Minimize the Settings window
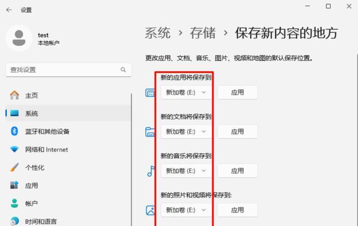Image resolution: width=358 pixels, height=226 pixels. (308, 6)
